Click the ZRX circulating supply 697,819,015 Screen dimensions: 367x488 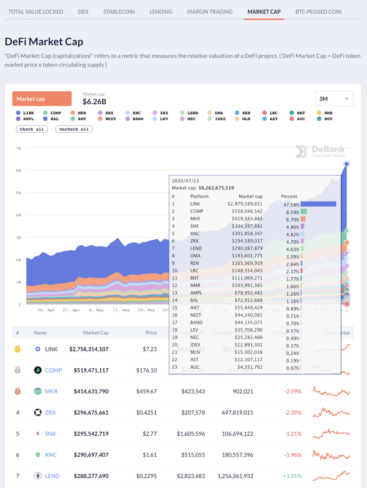point(237,413)
